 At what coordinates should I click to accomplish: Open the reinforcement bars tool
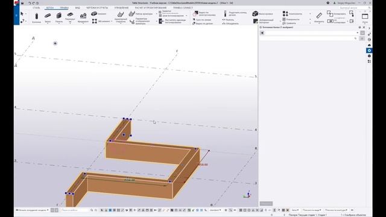[x=121, y=17]
